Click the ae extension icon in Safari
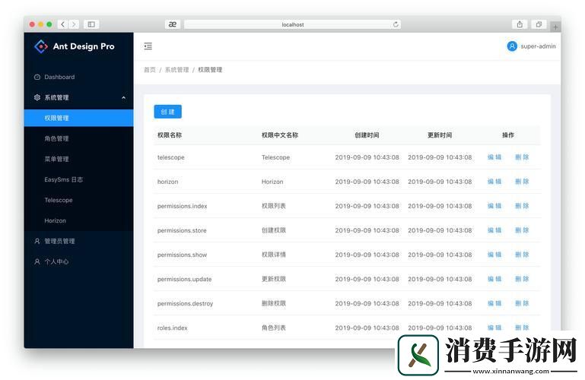This screenshot has width=585, height=380. coord(173,24)
